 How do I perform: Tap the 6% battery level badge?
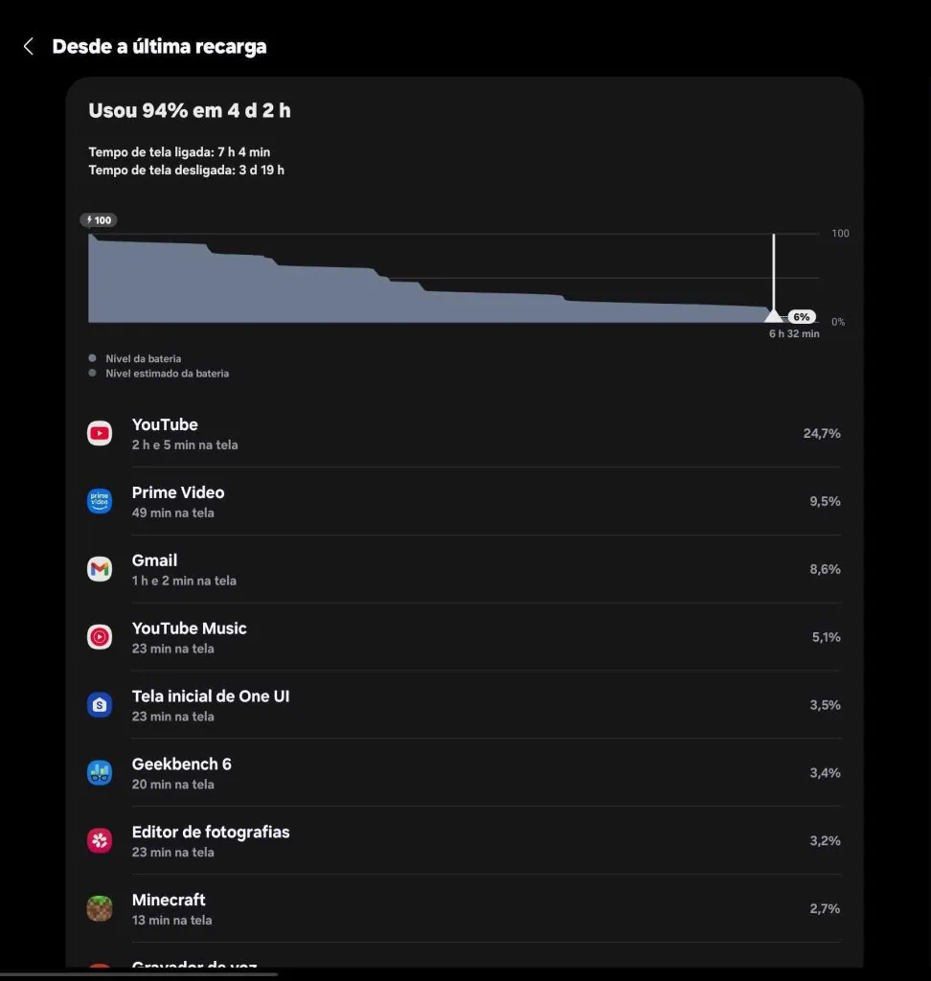pyautogui.click(x=802, y=316)
